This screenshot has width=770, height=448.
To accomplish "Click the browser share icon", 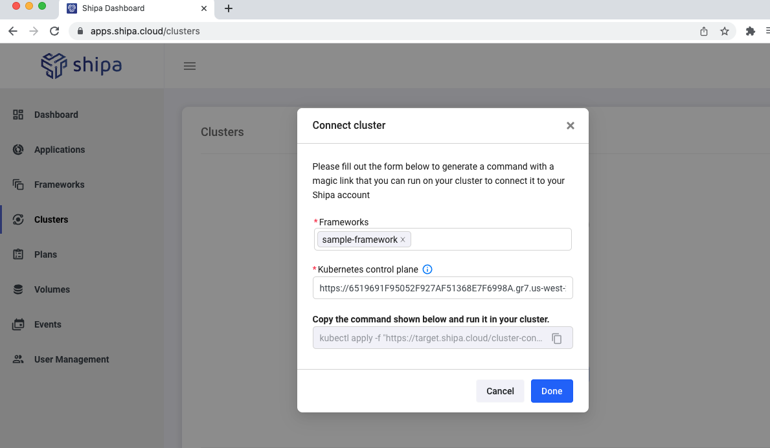I will coord(704,32).
